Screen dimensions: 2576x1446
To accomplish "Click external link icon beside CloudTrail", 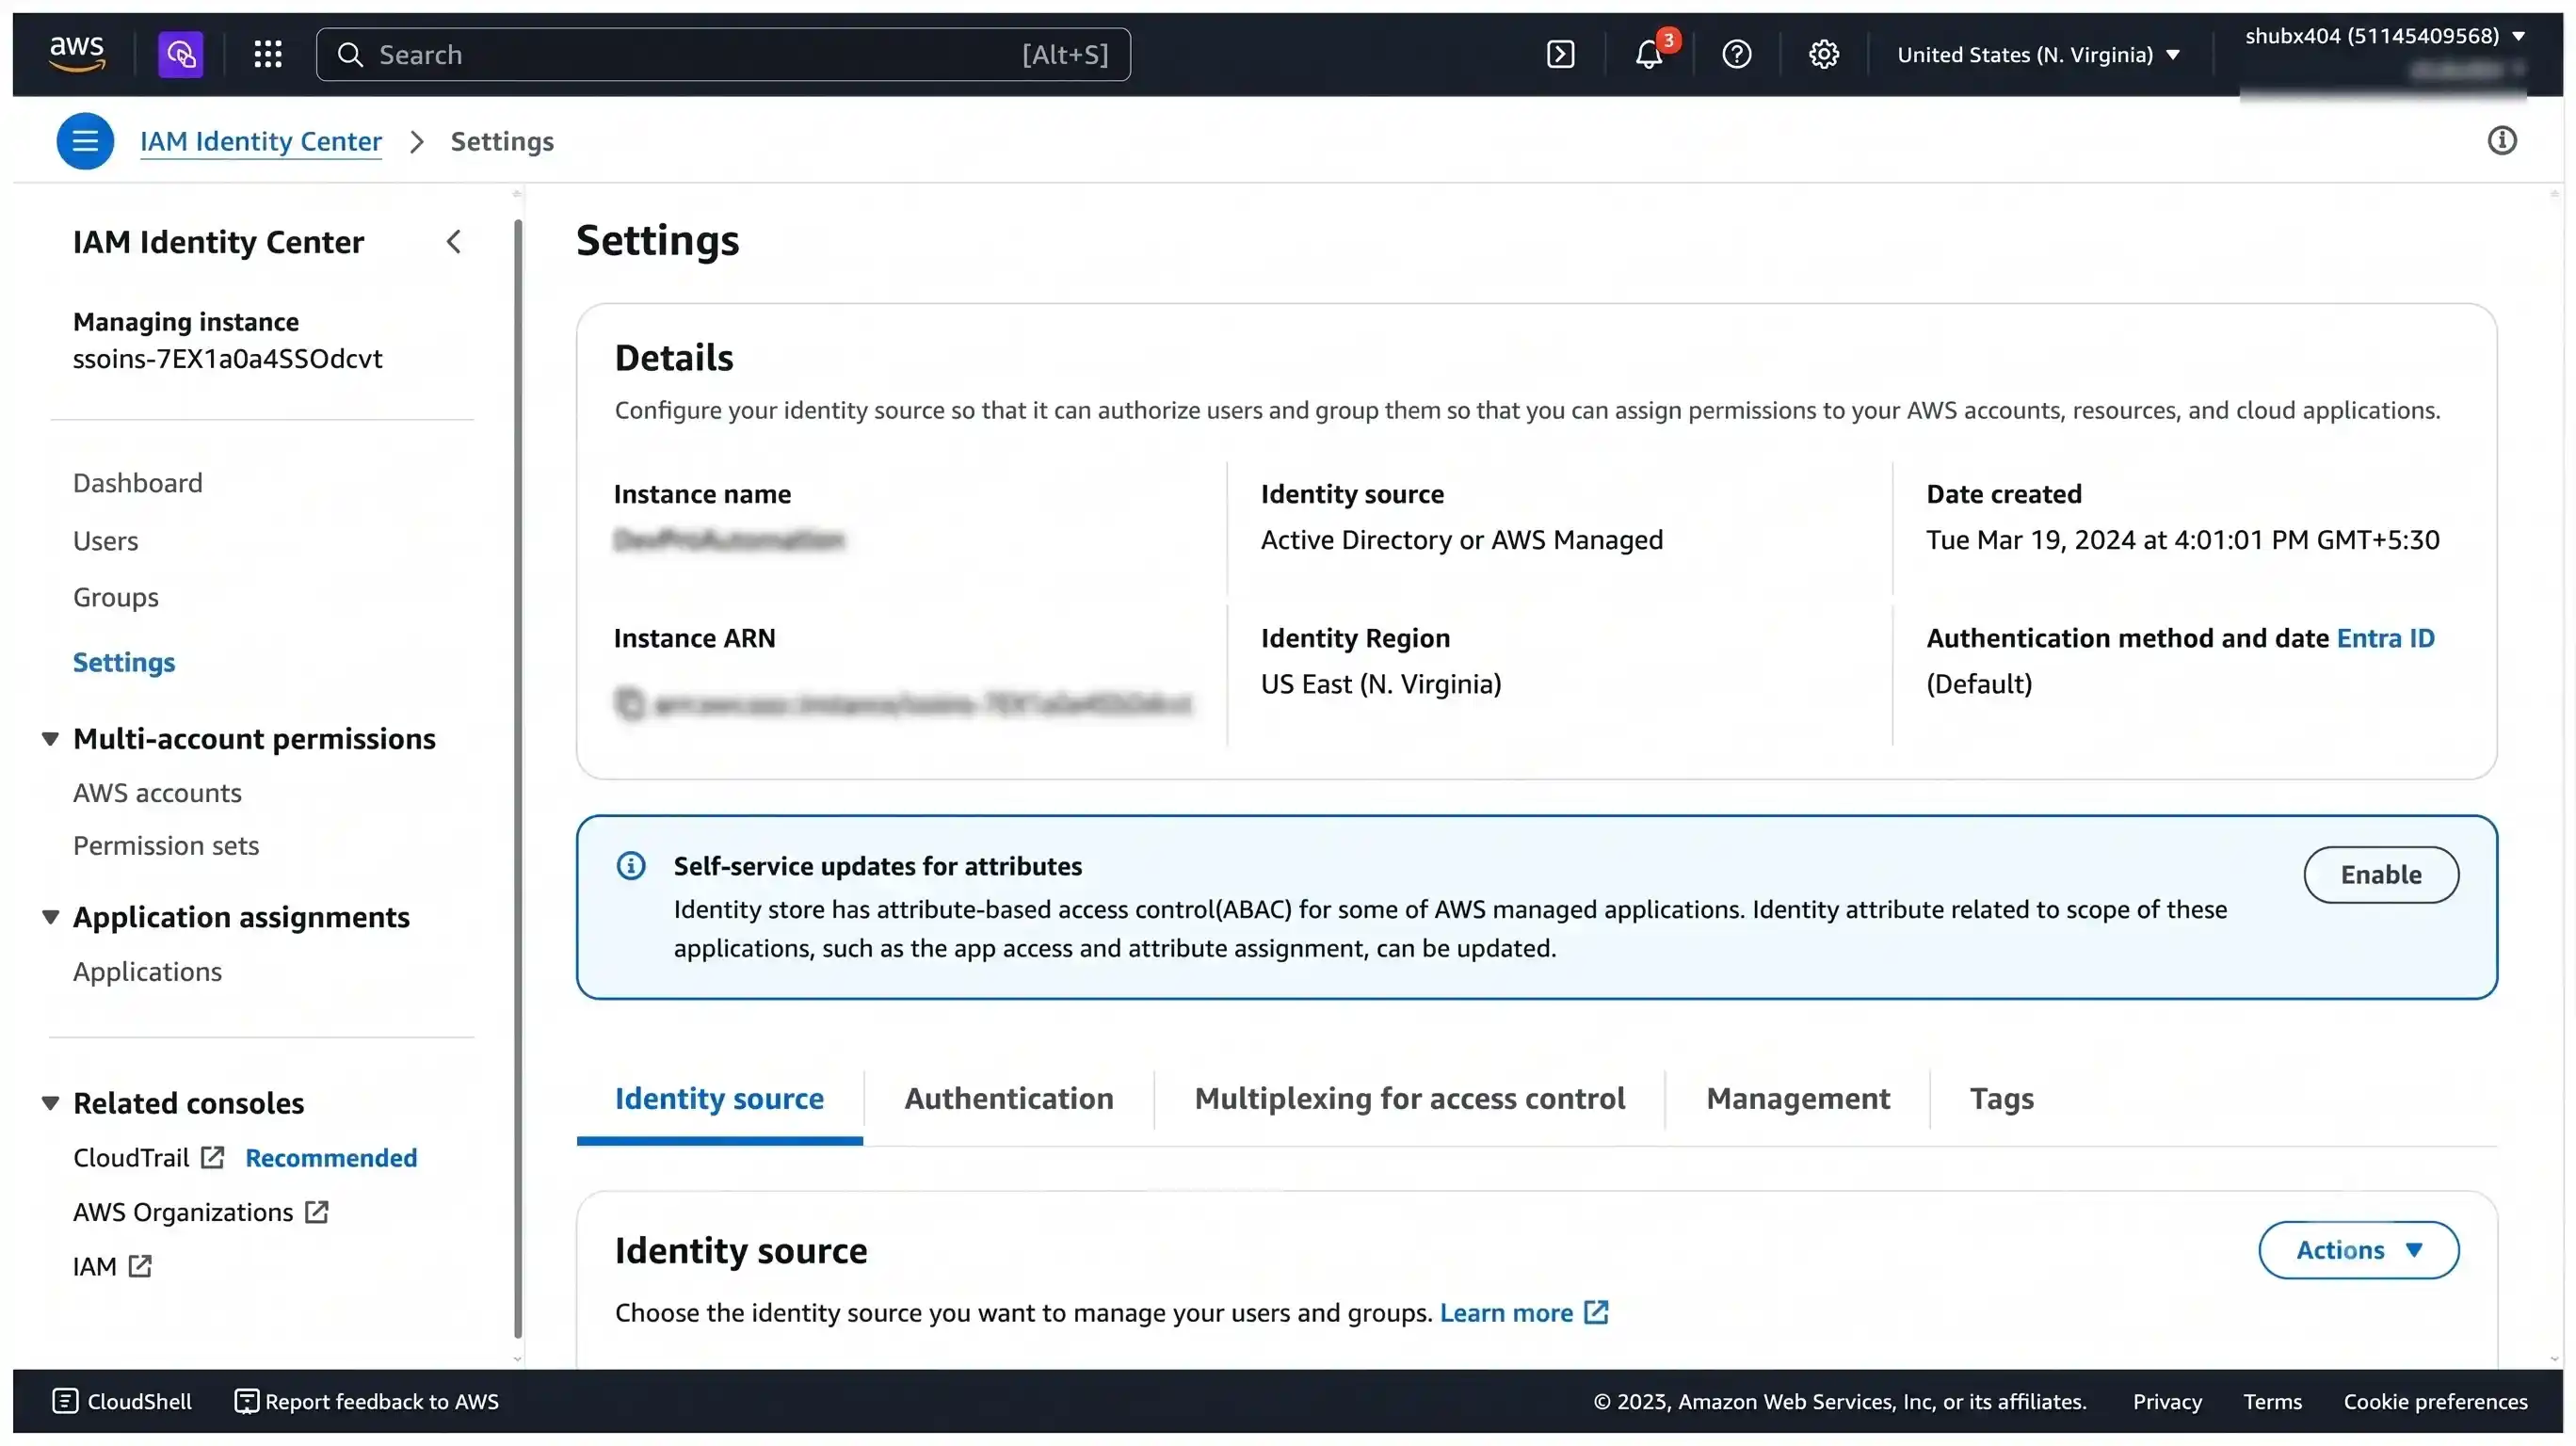I will coord(212,1157).
